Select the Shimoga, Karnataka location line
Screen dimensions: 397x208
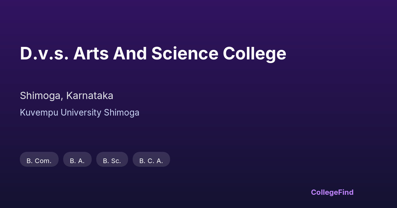pyautogui.click(x=66, y=96)
